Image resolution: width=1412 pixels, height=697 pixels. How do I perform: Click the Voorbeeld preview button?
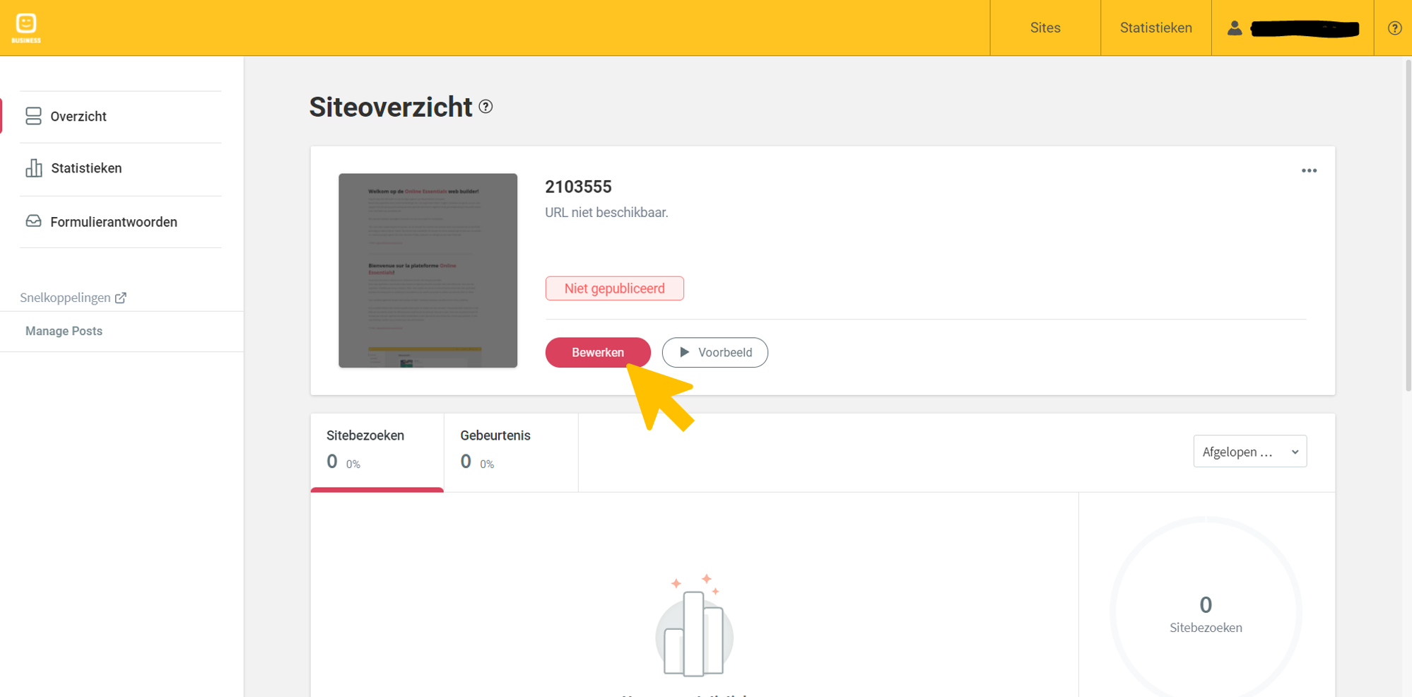tap(714, 353)
